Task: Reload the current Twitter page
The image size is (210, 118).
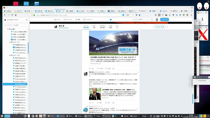Action: [12, 15]
